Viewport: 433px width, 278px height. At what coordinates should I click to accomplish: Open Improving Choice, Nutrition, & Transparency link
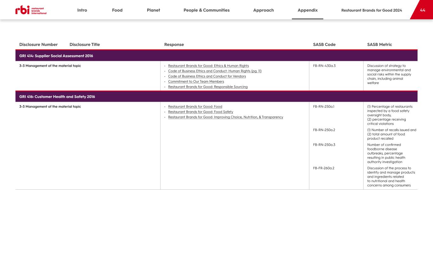pos(226,117)
